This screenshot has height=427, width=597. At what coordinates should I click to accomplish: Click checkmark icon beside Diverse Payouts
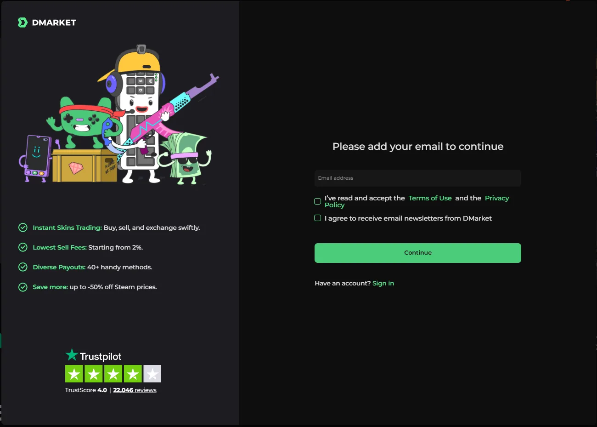coord(23,267)
